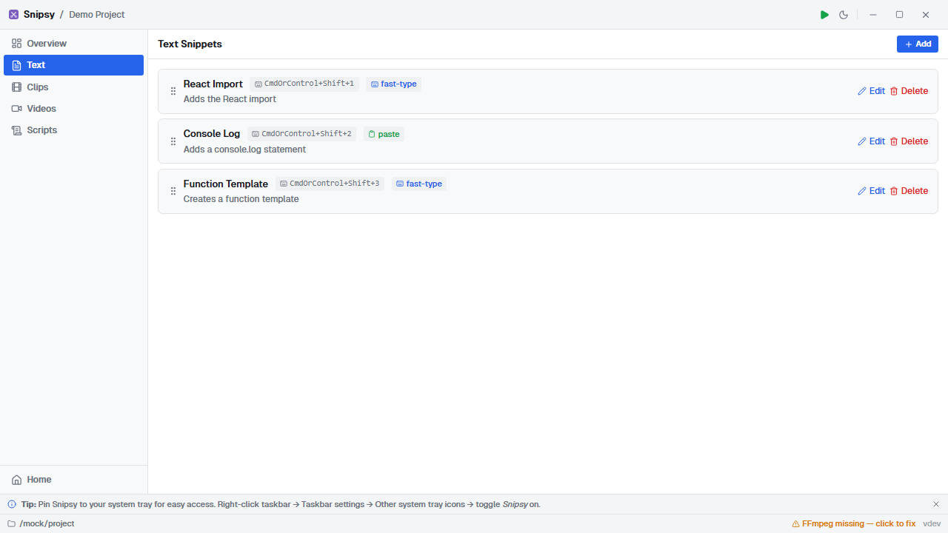Click the FFmpeg warning triangle icon
This screenshot has height=533, width=948.
click(x=795, y=523)
